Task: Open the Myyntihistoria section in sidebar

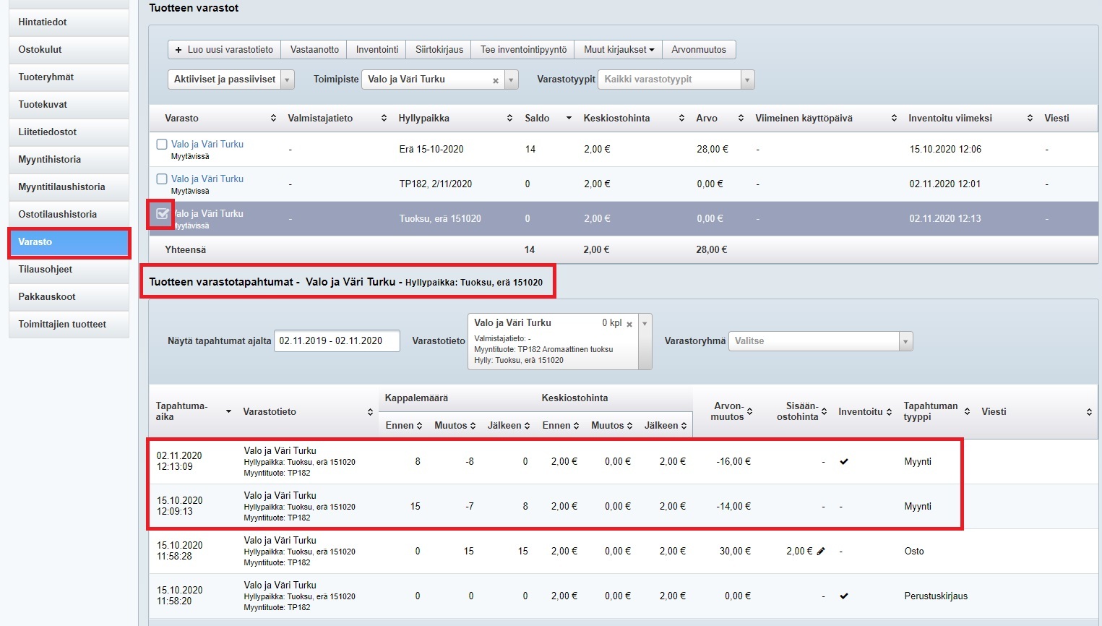Action: coord(69,160)
